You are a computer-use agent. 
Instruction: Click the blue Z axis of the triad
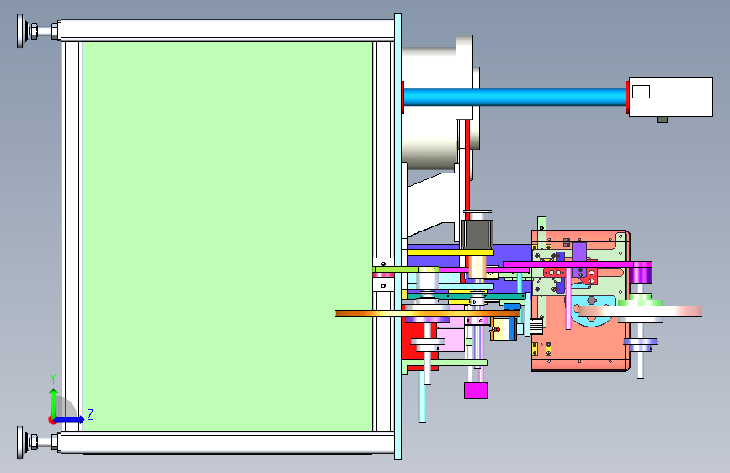click(x=70, y=419)
